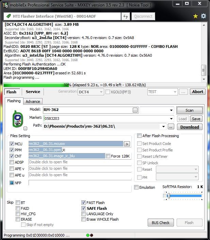
Task: Check Reset LifeTimer option
Action: (140, 156)
